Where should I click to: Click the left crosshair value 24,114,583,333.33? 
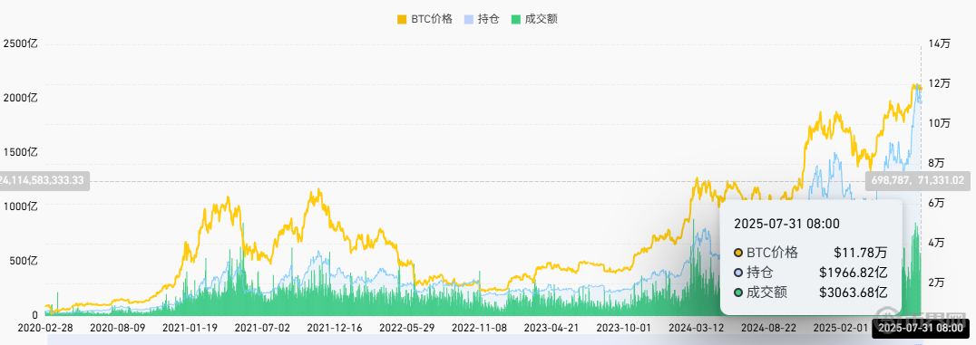pos(44,181)
